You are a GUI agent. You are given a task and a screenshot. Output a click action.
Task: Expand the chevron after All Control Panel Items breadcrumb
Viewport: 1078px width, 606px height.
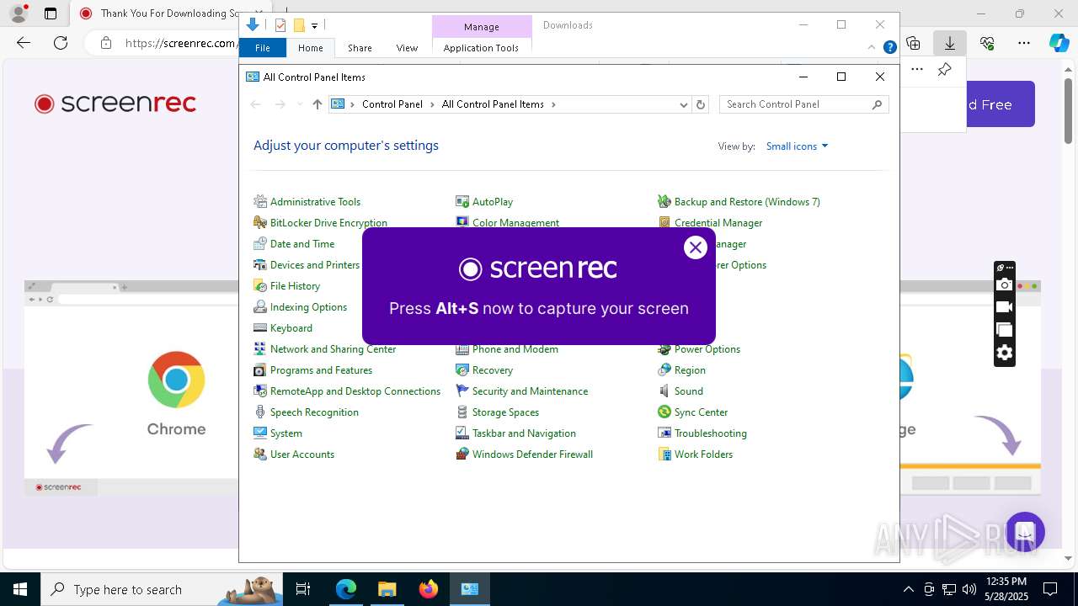coord(553,104)
